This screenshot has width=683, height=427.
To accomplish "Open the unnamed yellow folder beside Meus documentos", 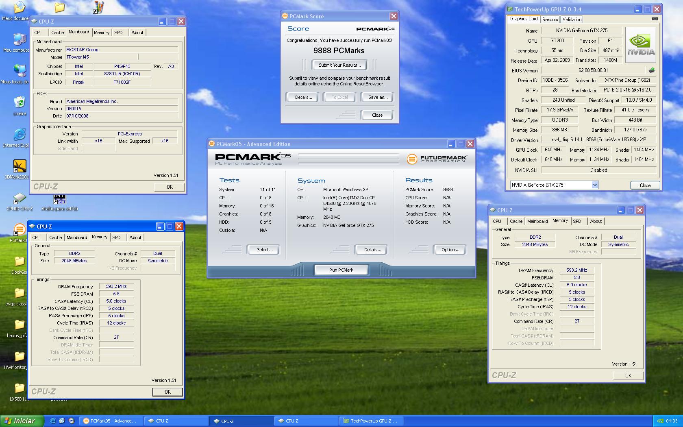I will click(60, 7).
